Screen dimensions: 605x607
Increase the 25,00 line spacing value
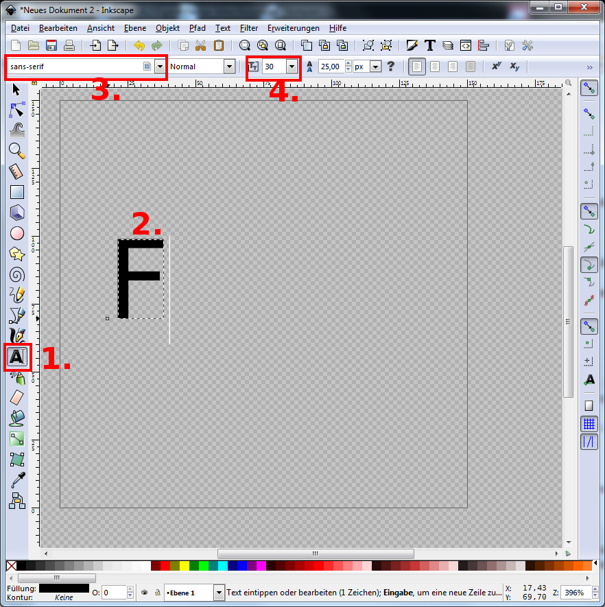click(x=348, y=63)
